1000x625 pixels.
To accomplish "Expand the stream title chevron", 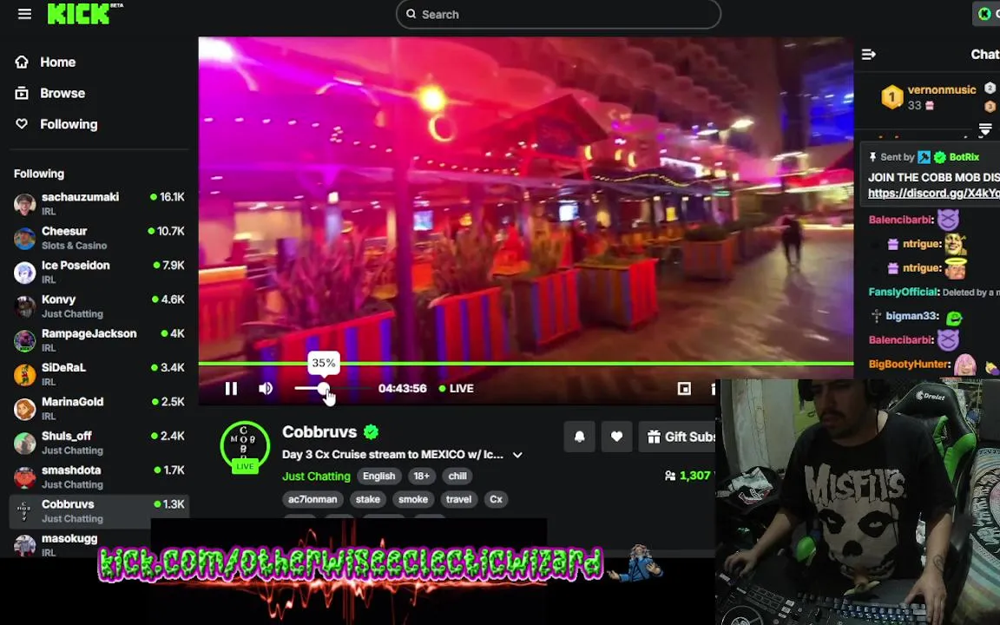I will (x=518, y=455).
